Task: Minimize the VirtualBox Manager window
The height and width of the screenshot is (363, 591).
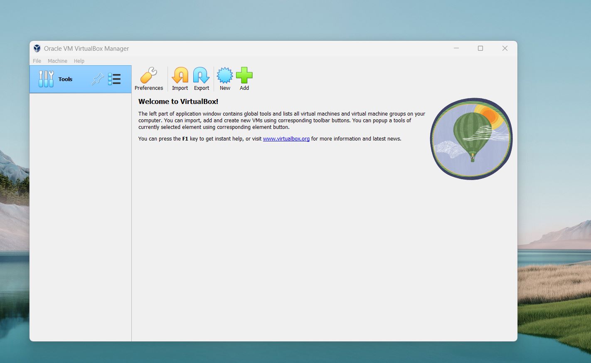Action: tap(456, 48)
